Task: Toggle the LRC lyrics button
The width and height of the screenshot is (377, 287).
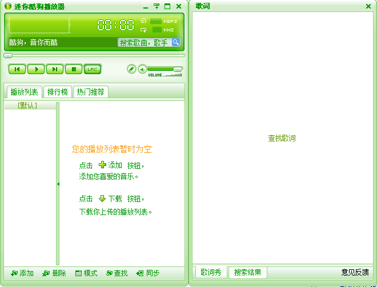Action: 93,70
